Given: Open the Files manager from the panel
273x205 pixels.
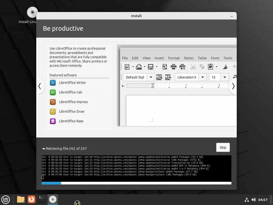Looking at the screenshot, I should click(x=21, y=199).
